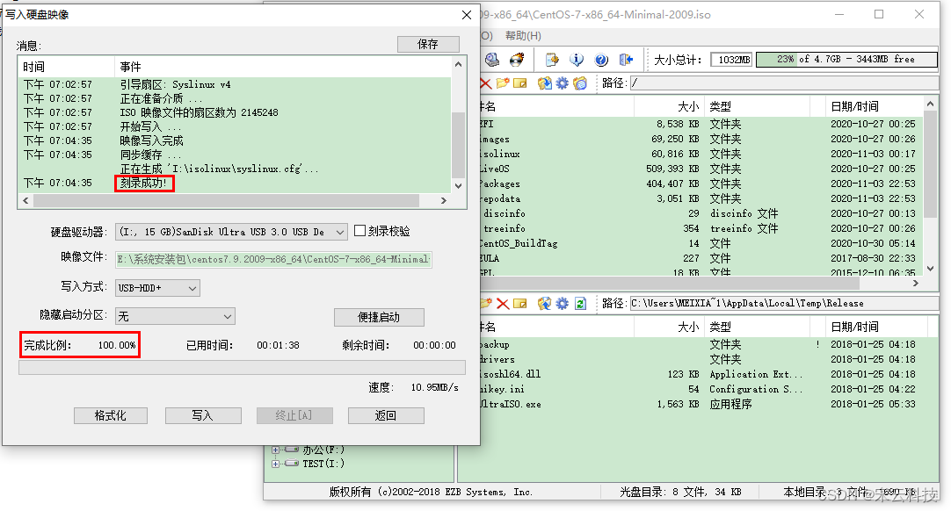Click the 格式化 button

coord(111,415)
